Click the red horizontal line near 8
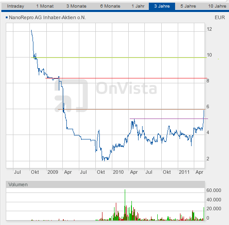This screenshot has height=225, width=229. (126, 78)
